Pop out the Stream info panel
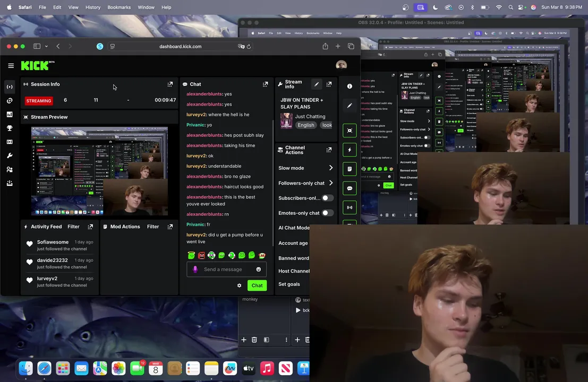Screen dimensions: 588x382 (x=329, y=84)
